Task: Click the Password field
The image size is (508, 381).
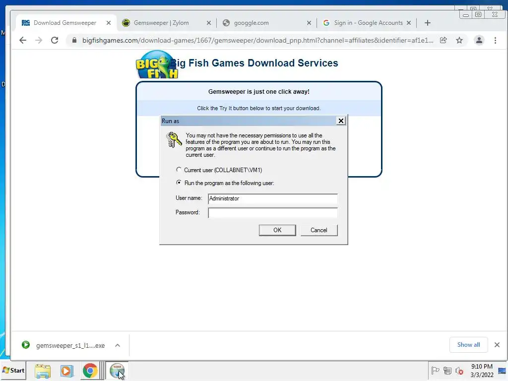Action: click(x=272, y=213)
